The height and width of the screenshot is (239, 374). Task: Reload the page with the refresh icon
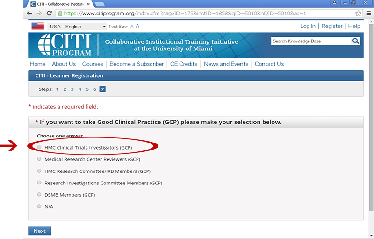[49, 14]
